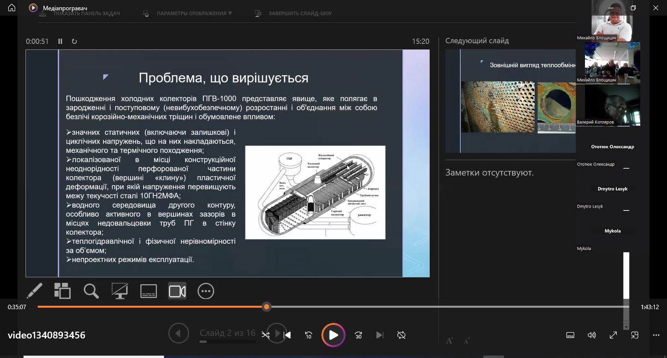Click Следующий слайд label
The image size is (667, 358).
coord(477,41)
